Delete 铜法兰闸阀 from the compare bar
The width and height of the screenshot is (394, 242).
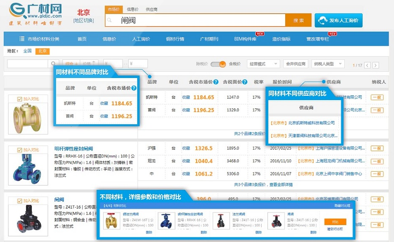[149, 232]
